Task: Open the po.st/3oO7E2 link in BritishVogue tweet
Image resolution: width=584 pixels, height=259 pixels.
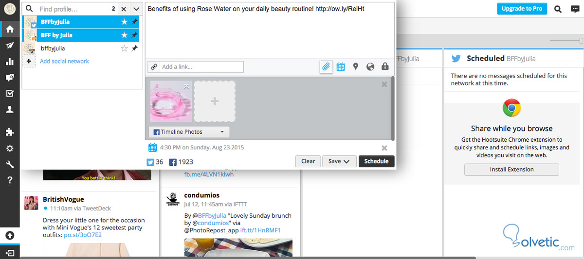Action: [x=83, y=235]
